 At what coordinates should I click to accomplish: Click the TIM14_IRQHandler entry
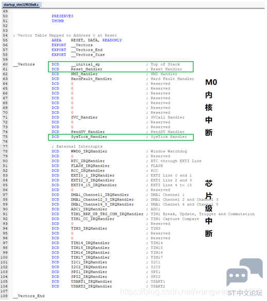90,243
